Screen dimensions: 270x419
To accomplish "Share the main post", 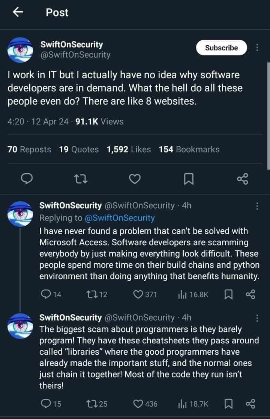I will [x=243, y=179].
